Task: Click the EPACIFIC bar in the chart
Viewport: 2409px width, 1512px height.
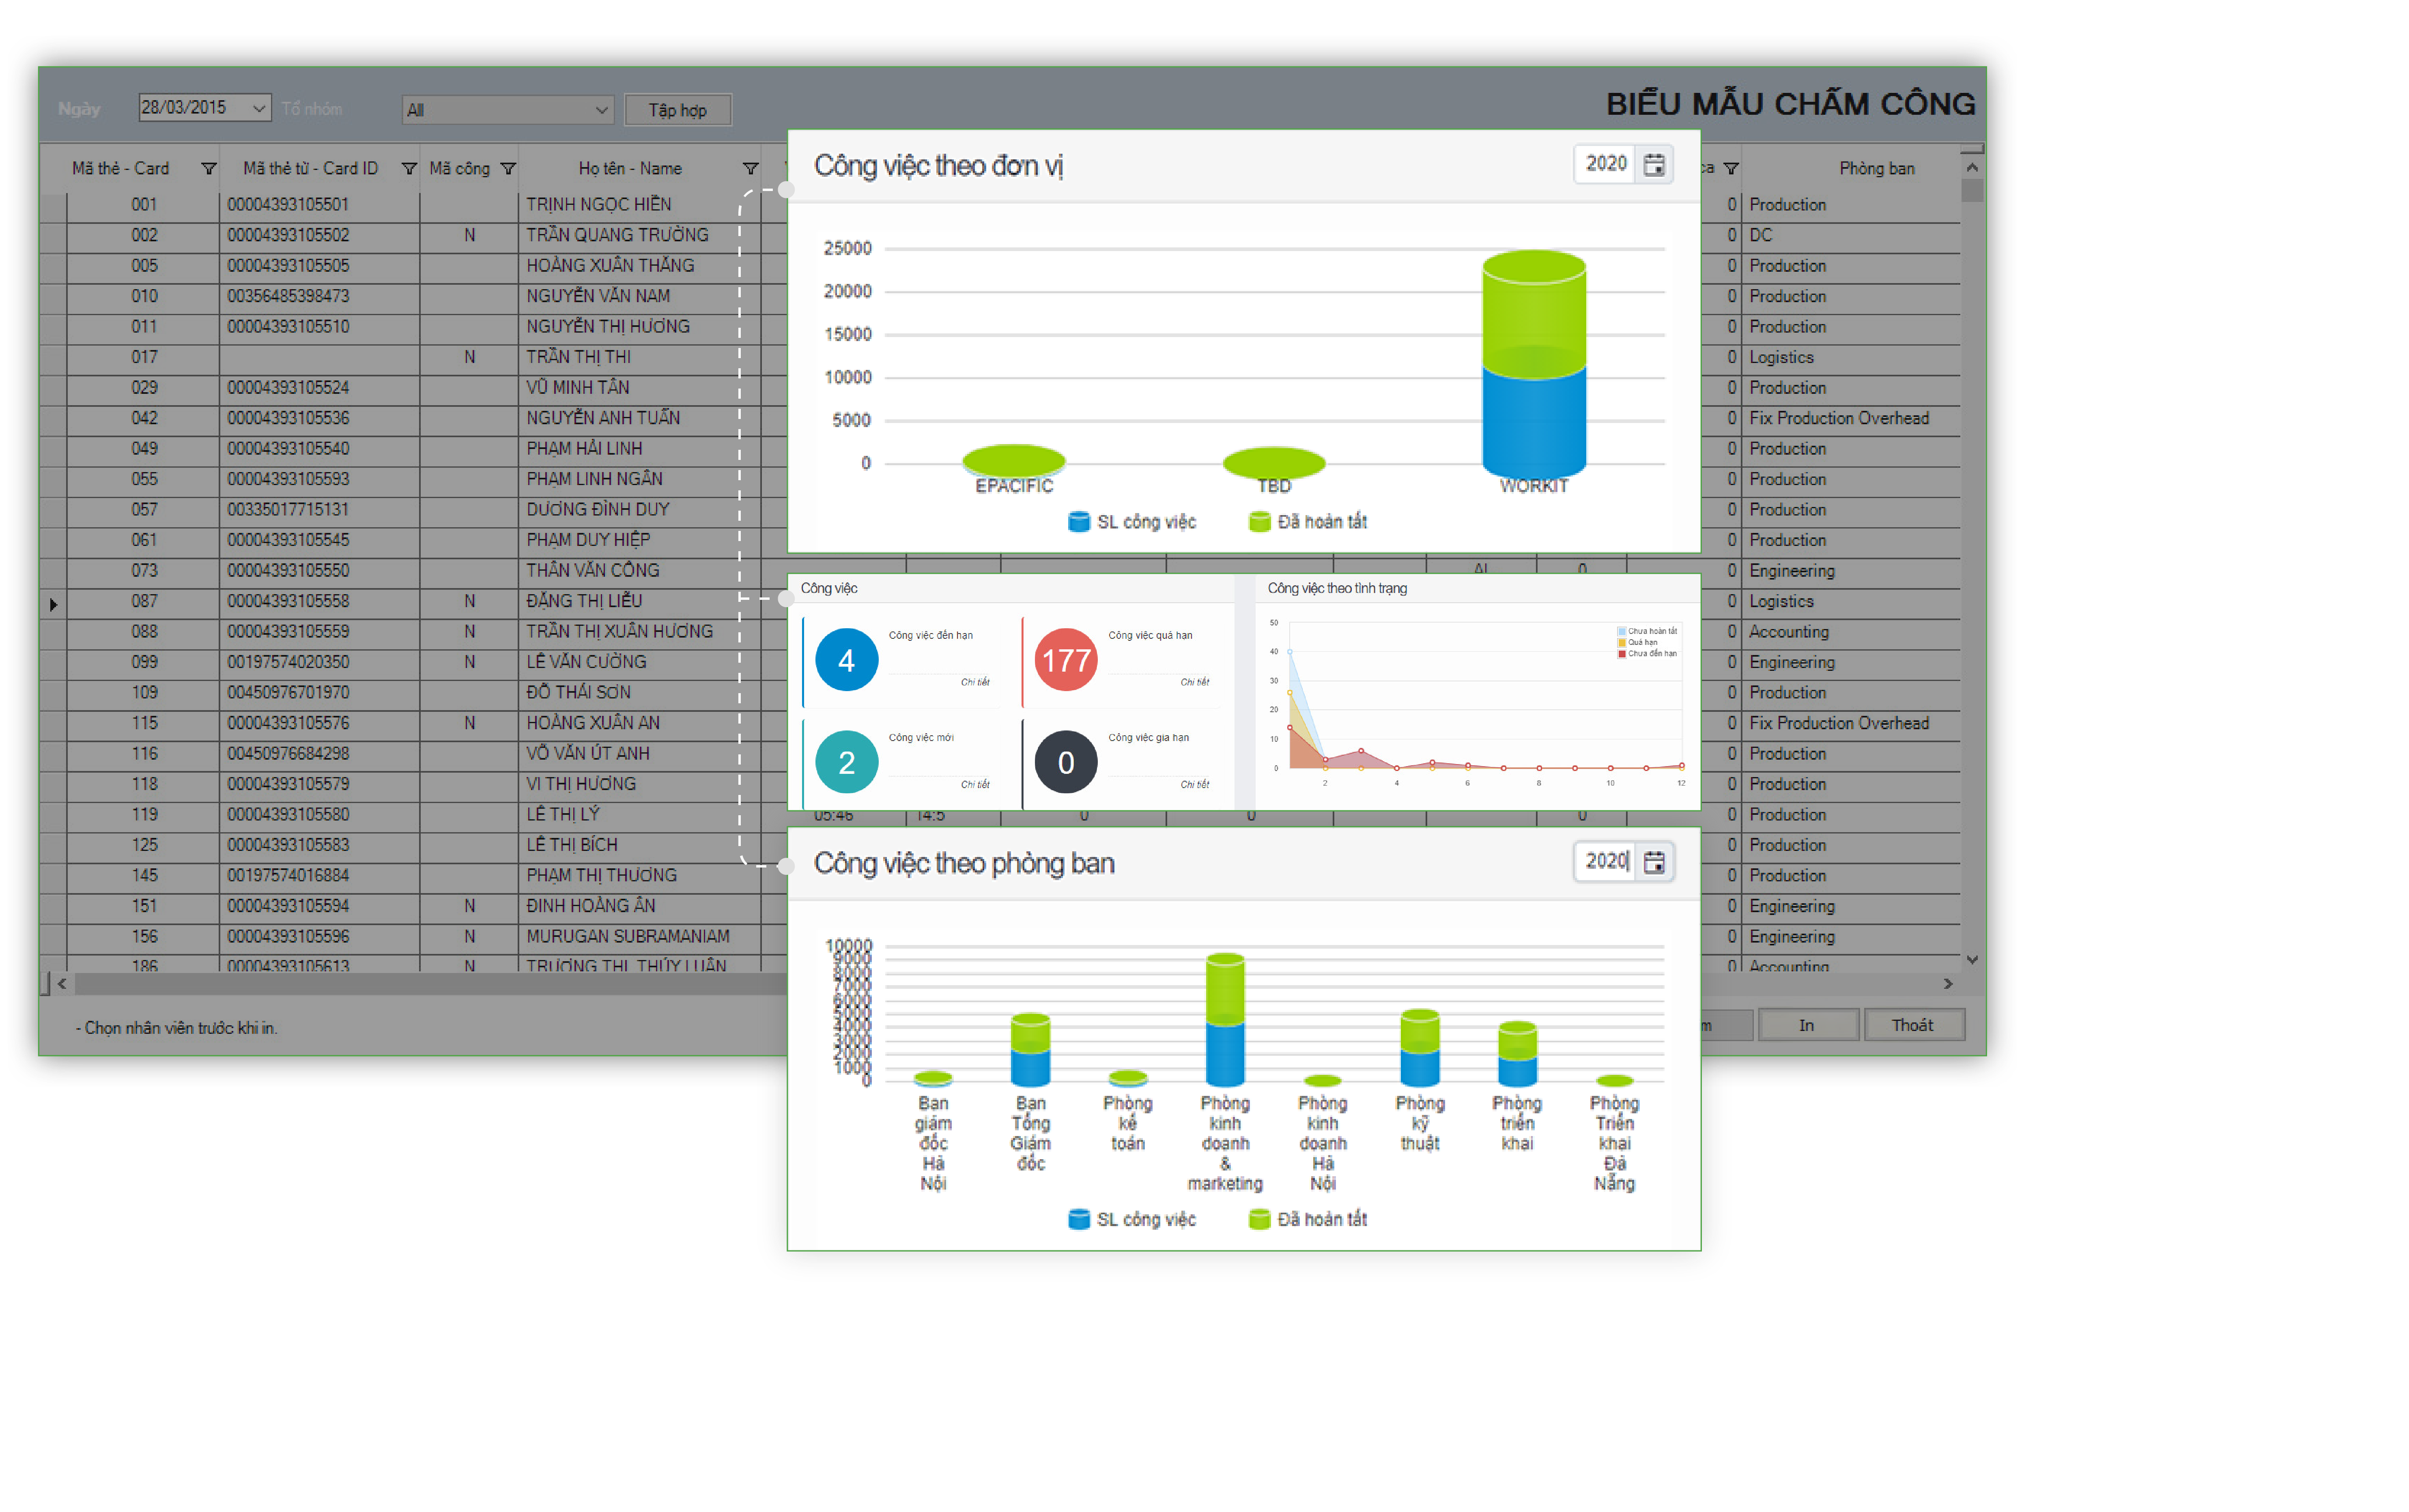Action: (1014, 461)
